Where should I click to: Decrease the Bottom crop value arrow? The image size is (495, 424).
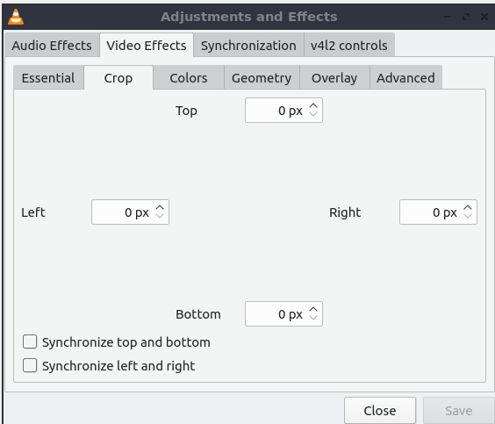313,318
